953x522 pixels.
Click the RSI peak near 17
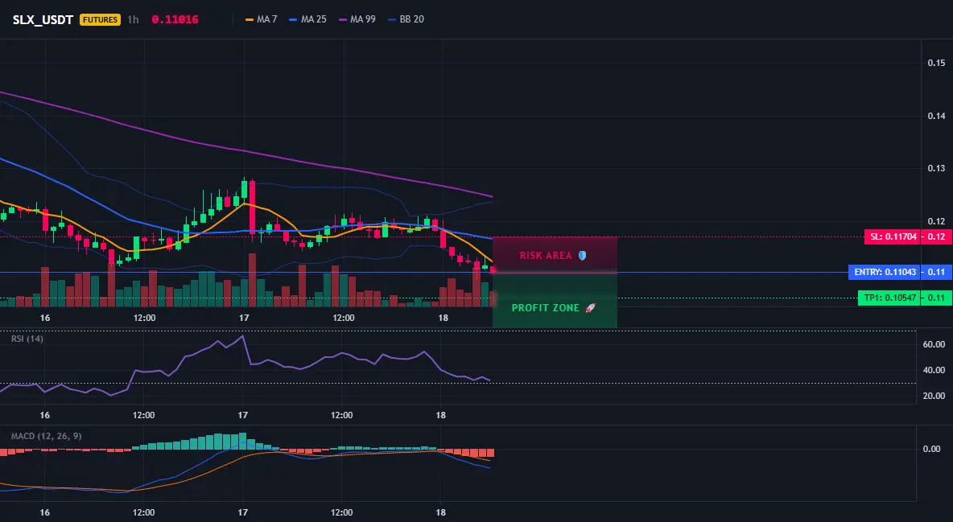tap(242, 336)
